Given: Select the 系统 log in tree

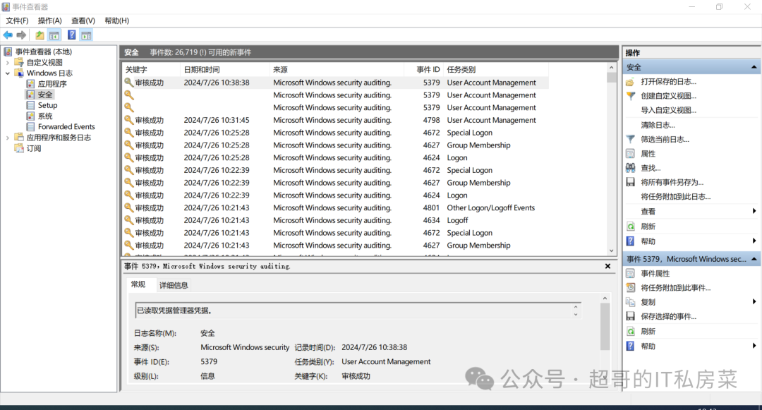Looking at the screenshot, I should [45, 116].
